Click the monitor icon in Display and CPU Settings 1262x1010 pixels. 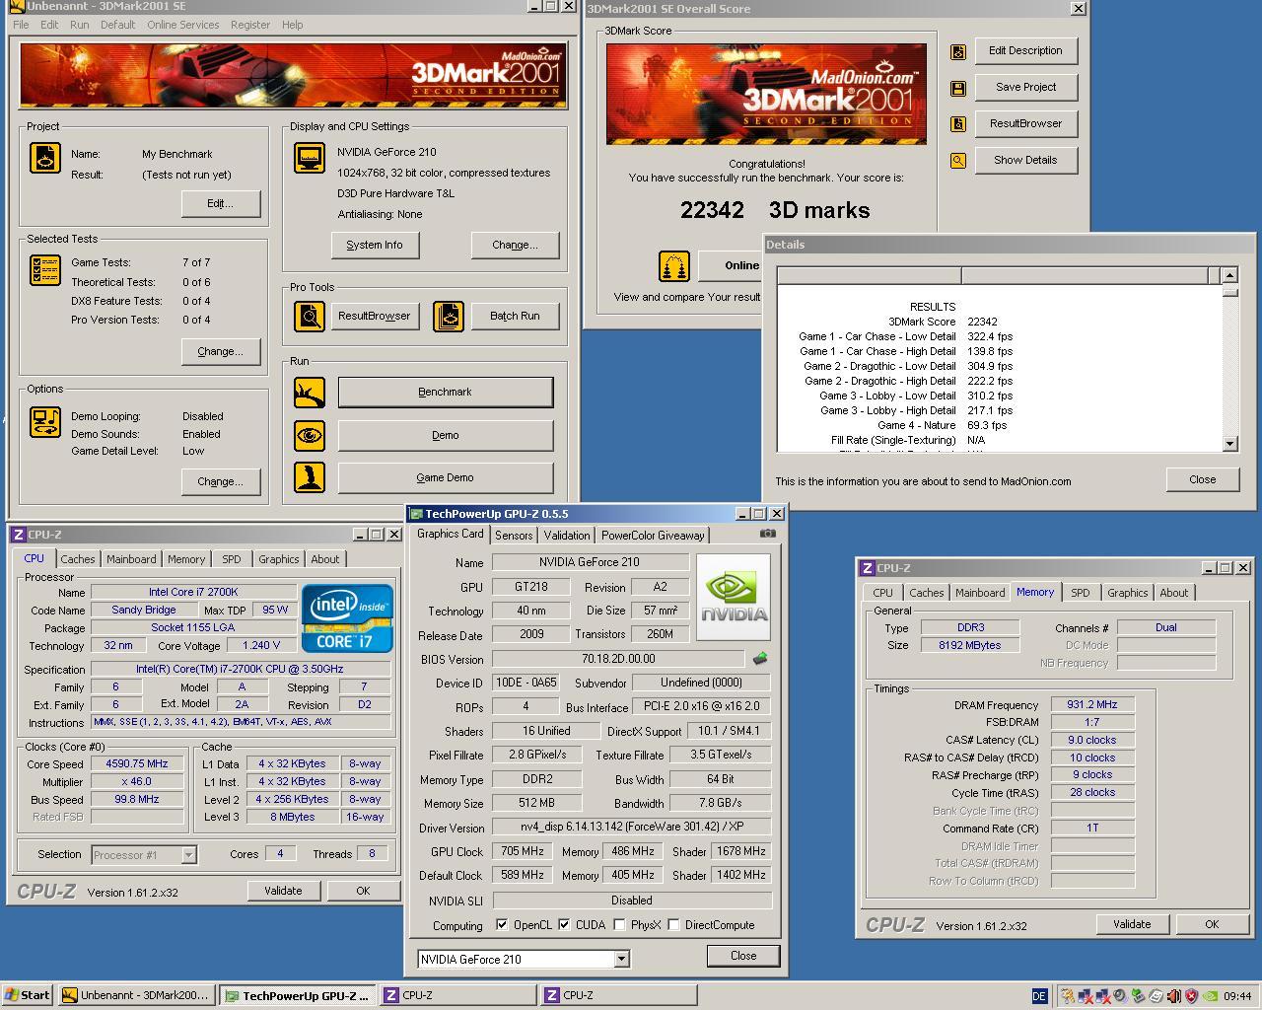pos(310,158)
